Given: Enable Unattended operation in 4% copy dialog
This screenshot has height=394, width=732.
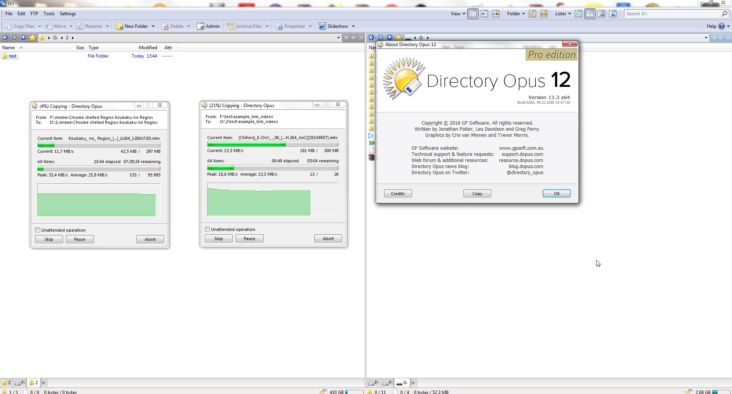Looking at the screenshot, I should tap(38, 230).
